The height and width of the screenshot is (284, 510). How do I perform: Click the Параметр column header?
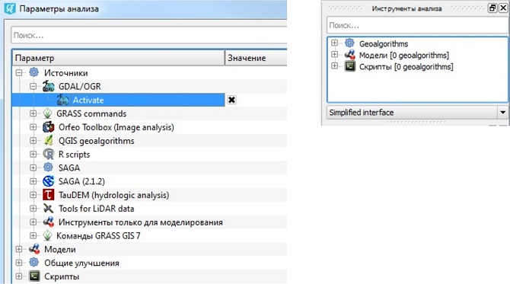[x=119, y=58]
